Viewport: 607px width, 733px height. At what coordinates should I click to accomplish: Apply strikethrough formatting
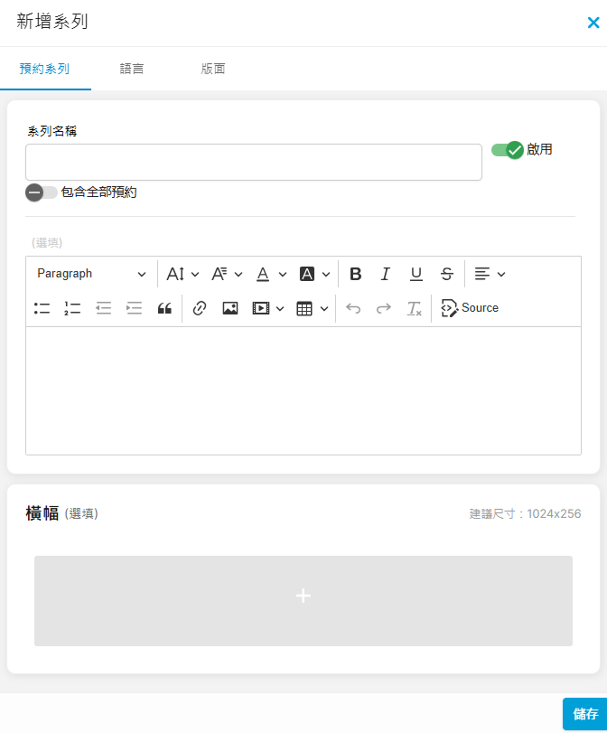click(447, 274)
